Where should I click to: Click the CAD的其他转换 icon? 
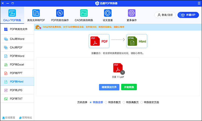(x=84, y=13)
